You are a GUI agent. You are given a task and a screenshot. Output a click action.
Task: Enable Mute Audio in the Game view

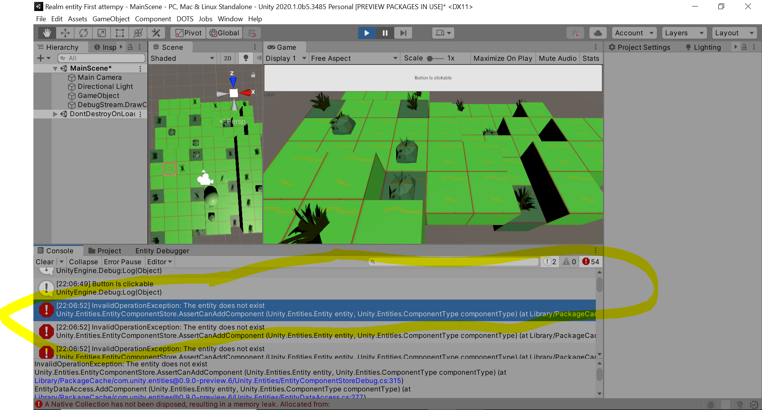tap(557, 58)
